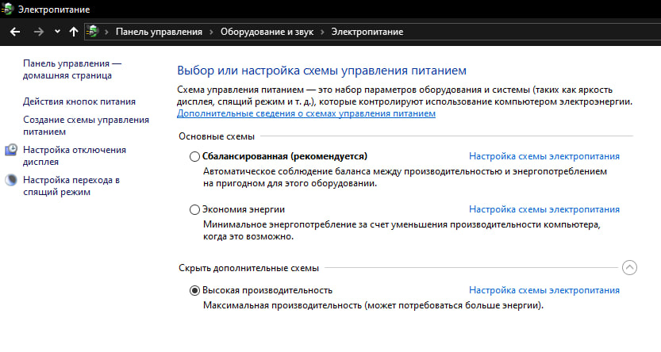The width and height of the screenshot is (661, 352).
Task: Expand the chevron after Панель управления breadcrumb
Action: (x=211, y=32)
